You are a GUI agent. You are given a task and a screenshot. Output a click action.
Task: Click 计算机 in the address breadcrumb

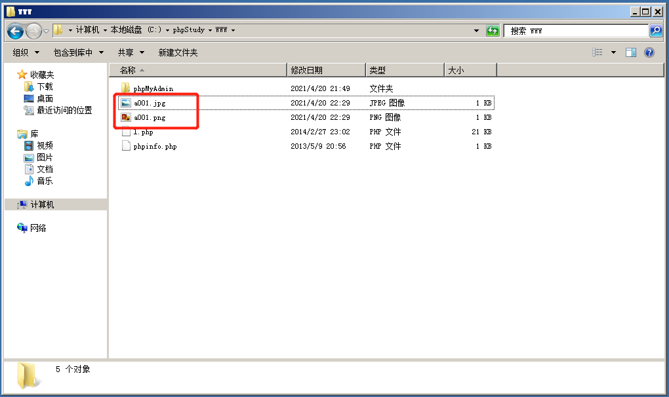point(87,30)
